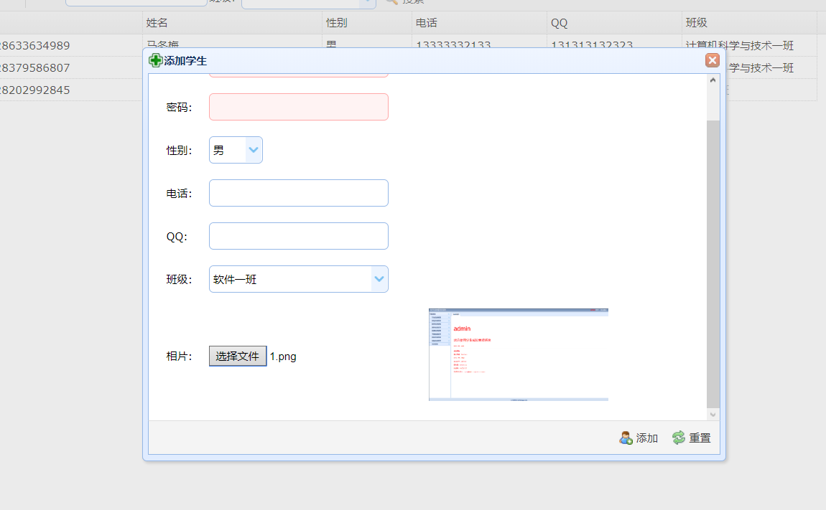Close the 添加学生 dialog

point(713,60)
